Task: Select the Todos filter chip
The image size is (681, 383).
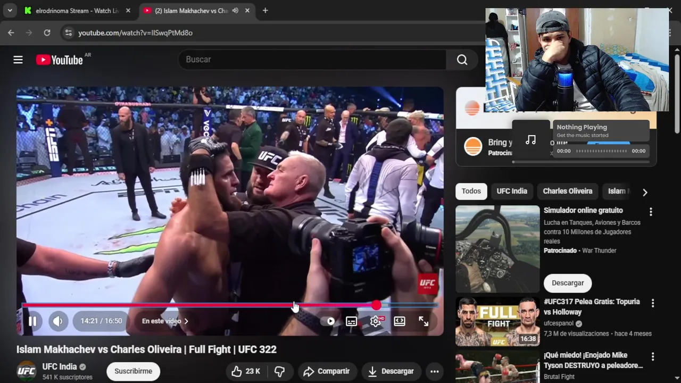Action: click(471, 191)
